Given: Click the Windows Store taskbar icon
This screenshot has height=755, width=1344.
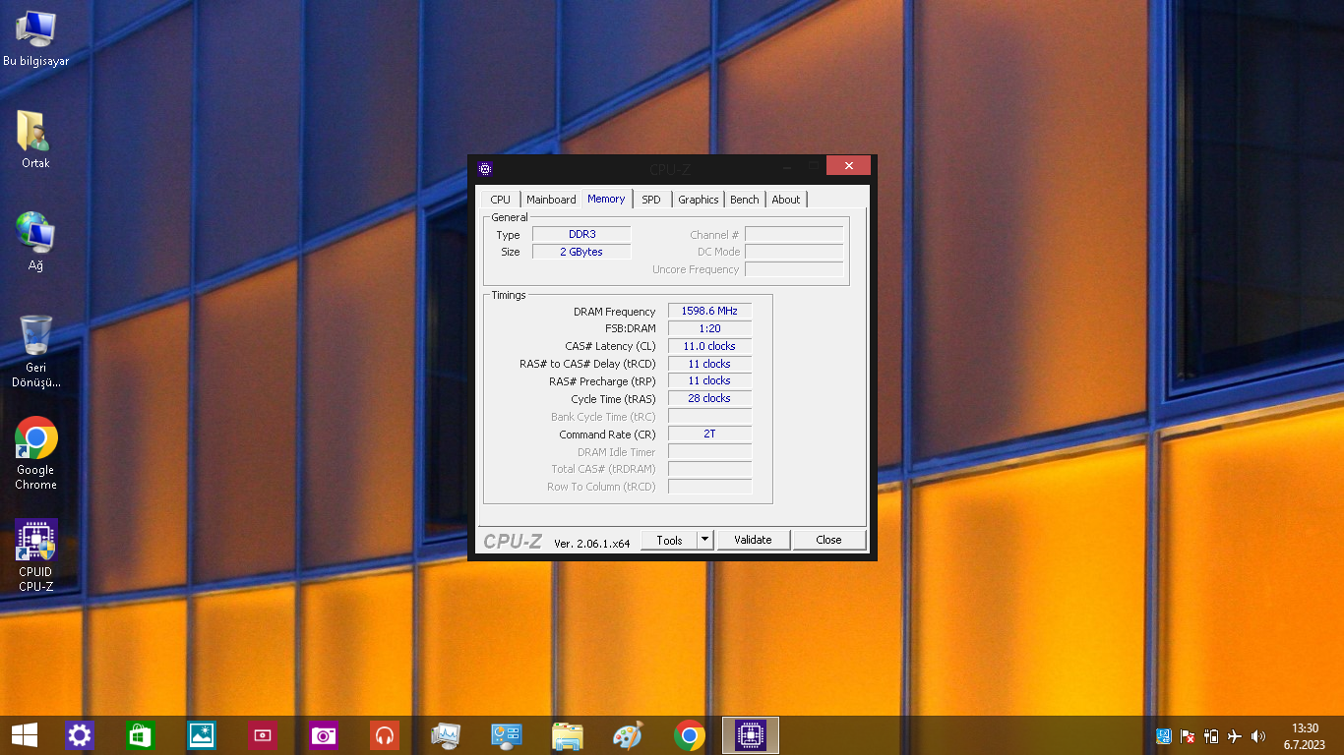Looking at the screenshot, I should (x=141, y=735).
